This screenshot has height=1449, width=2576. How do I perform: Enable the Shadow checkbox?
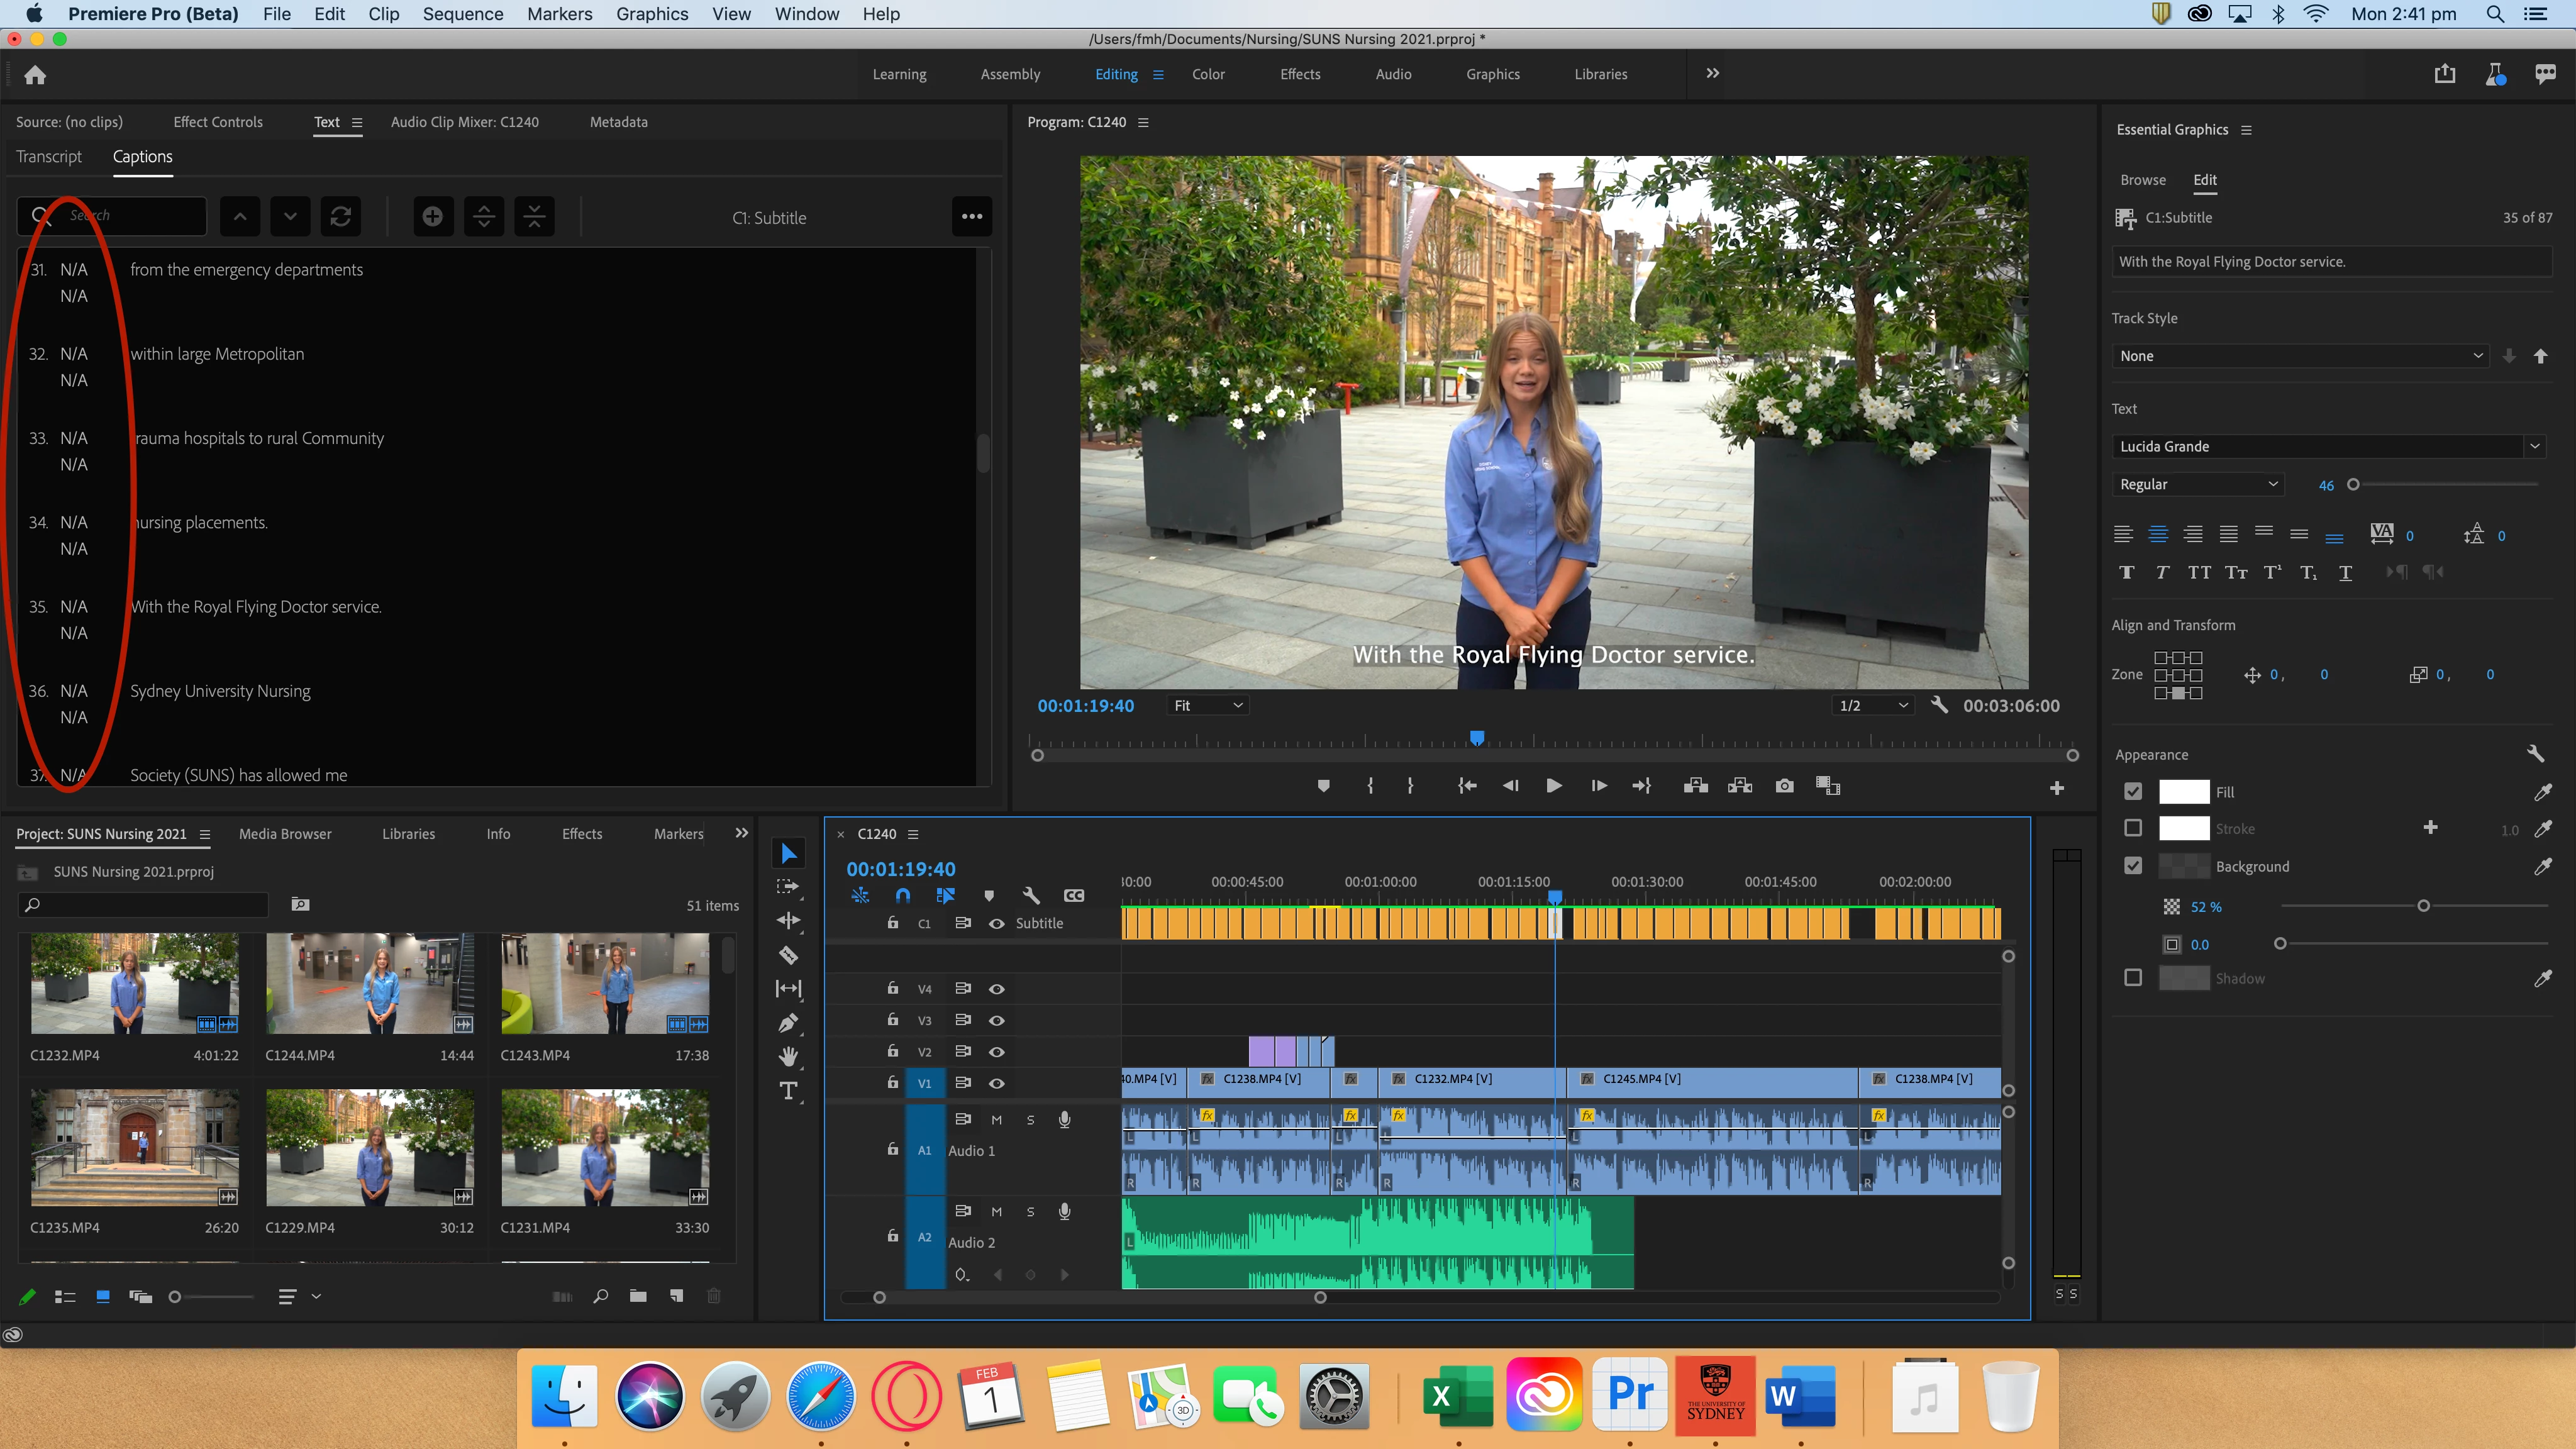point(2133,978)
